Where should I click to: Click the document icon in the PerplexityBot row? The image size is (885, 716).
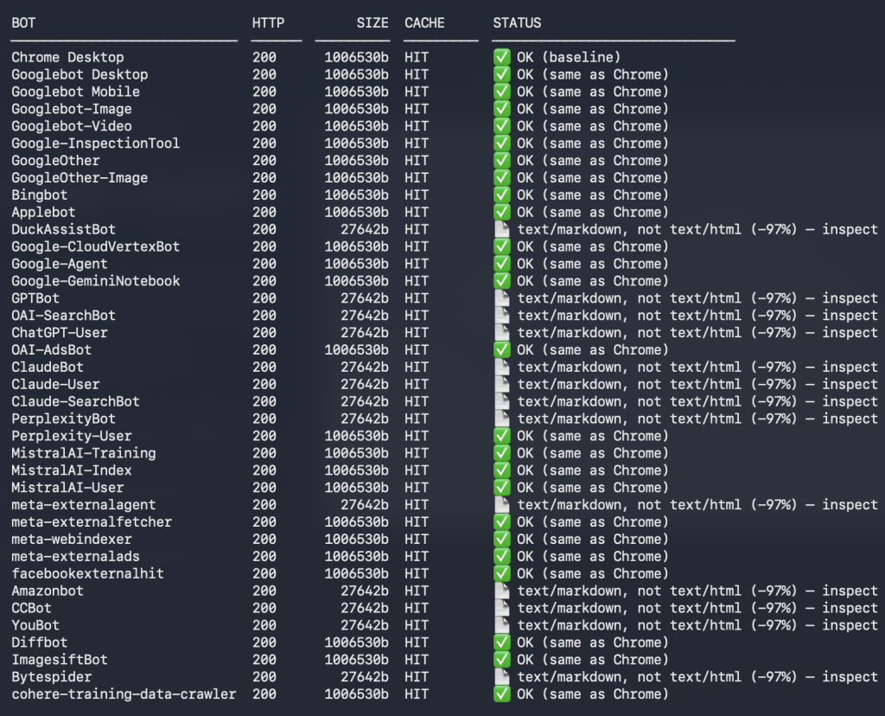point(502,419)
